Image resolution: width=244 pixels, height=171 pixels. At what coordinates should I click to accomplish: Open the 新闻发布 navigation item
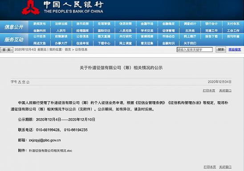point(40,24)
